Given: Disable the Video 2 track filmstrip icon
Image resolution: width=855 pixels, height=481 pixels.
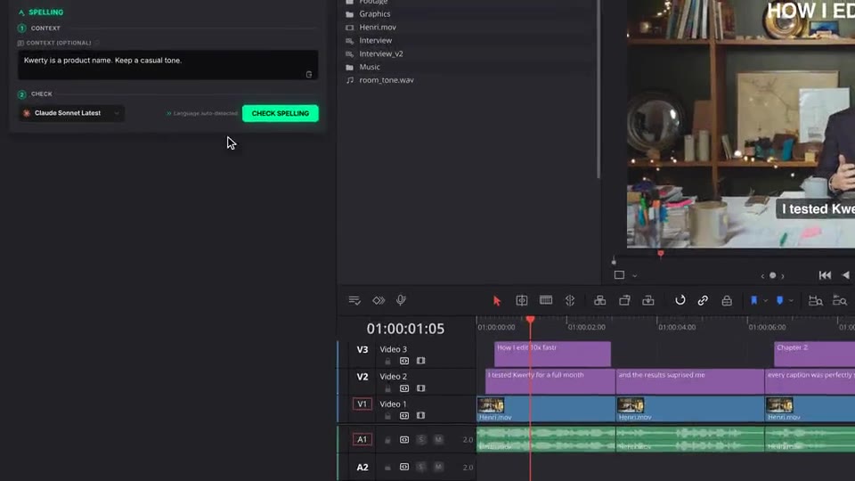Looking at the screenshot, I should click(421, 389).
